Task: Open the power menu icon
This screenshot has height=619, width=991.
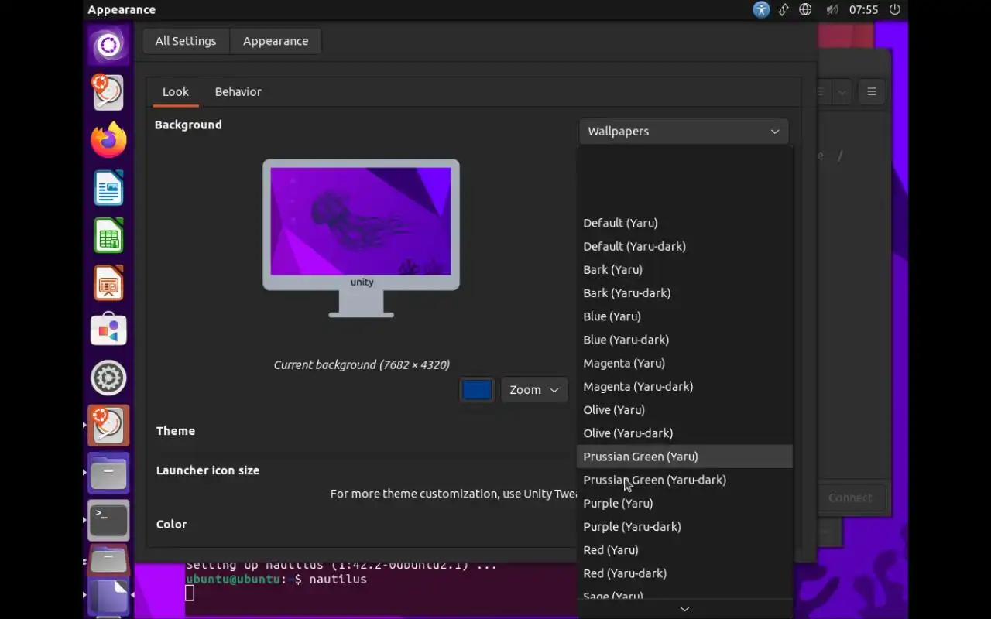Action: coord(895,10)
